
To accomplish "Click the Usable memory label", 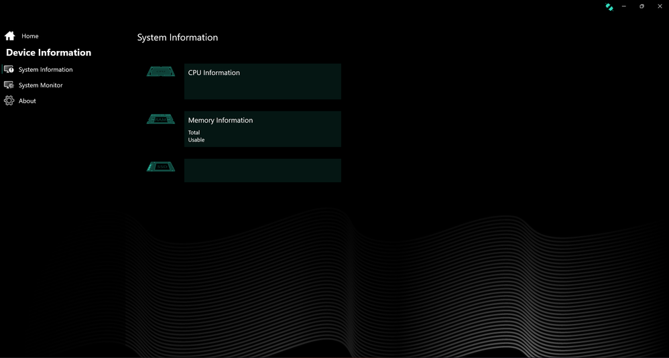I will tap(196, 140).
